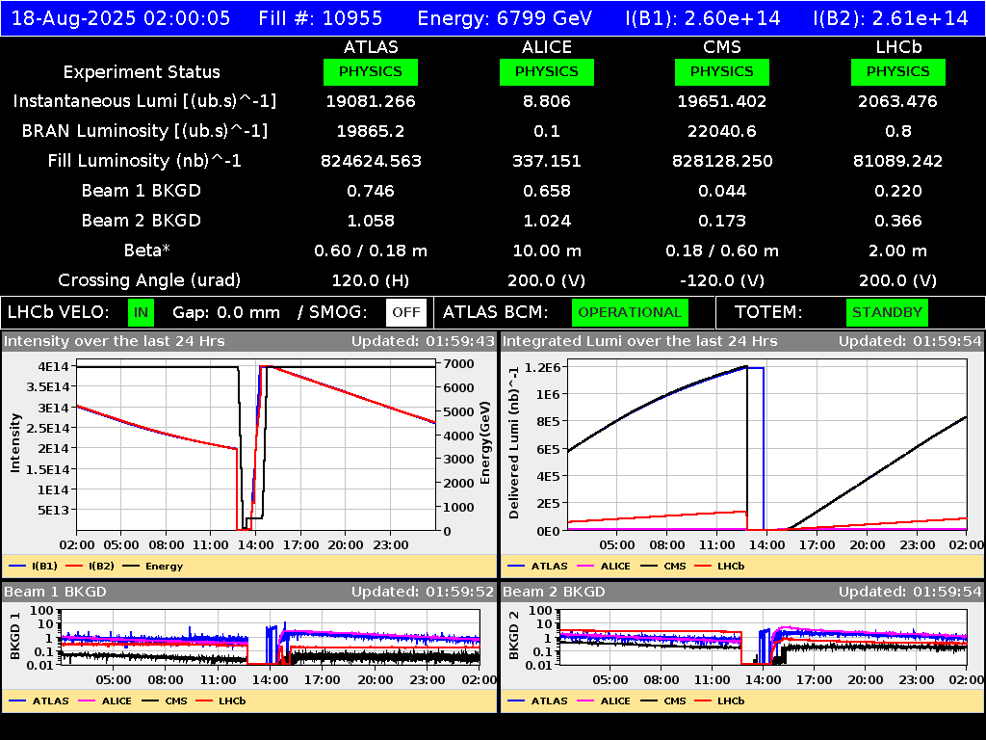Click the 'Experiment Status' row label

coord(142,71)
